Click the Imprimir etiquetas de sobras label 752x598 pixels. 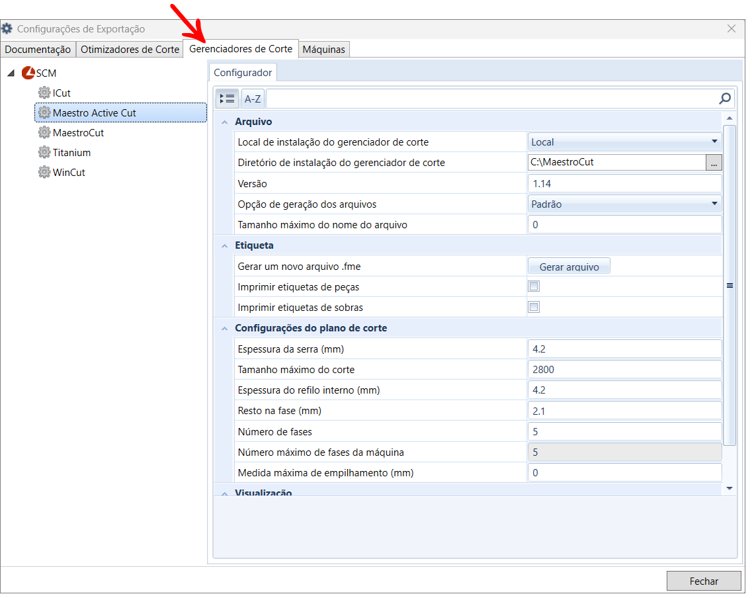pyautogui.click(x=300, y=308)
